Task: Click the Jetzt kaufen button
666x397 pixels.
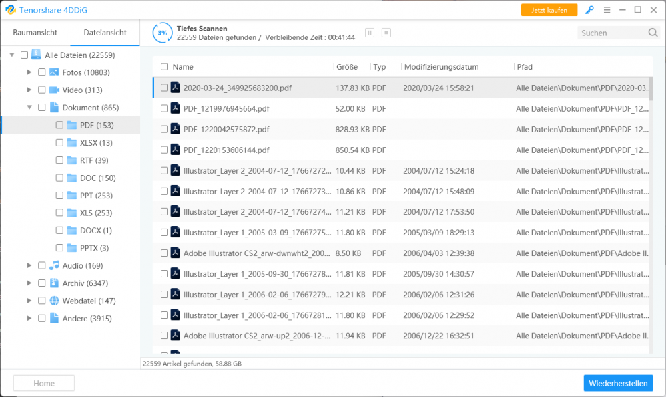Action: point(549,10)
